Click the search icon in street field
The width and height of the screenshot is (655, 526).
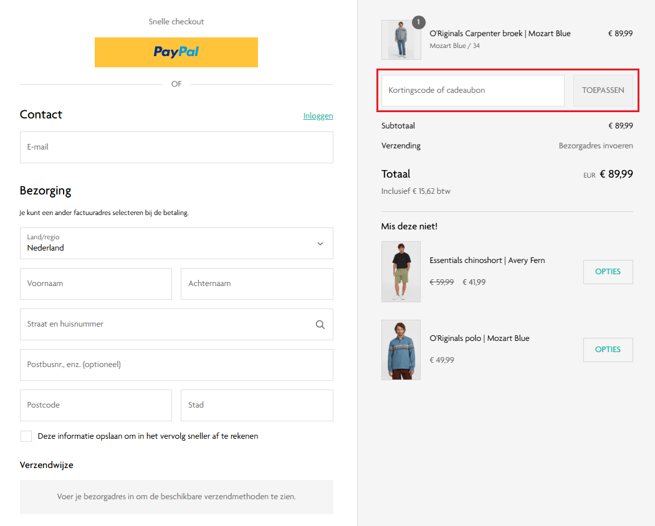pyautogui.click(x=320, y=325)
